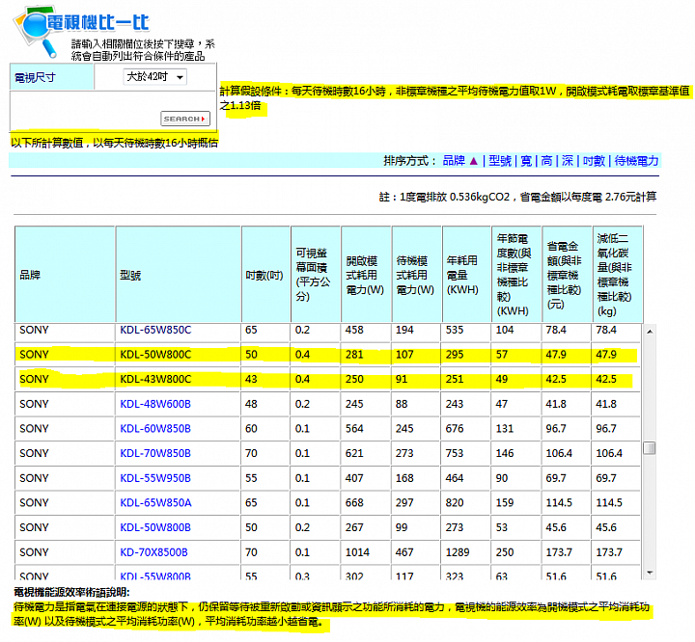This screenshot has height=642, width=695.
Task: Click 電視機能源效率術語說明 heading
Action: tap(71, 592)
